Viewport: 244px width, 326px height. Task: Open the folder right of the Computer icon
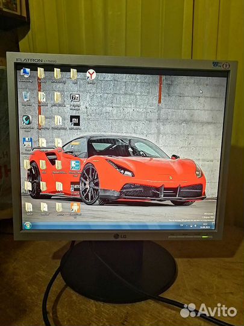(x=41, y=73)
